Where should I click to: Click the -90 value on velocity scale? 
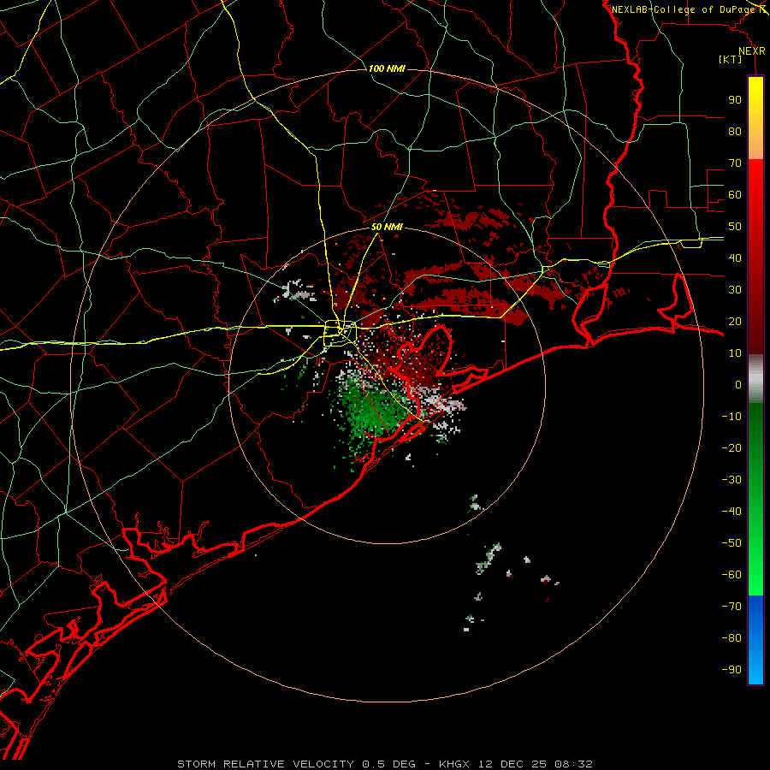[731, 670]
